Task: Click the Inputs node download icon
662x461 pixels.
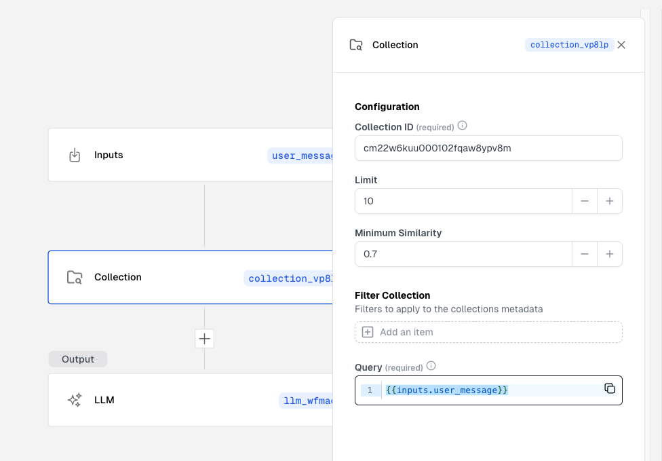Action: pyautogui.click(x=75, y=155)
